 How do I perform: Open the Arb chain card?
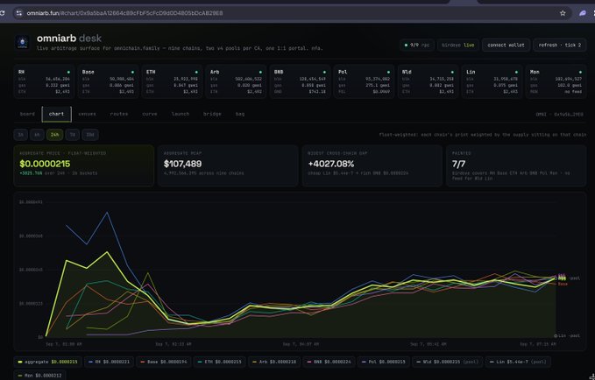click(x=236, y=81)
